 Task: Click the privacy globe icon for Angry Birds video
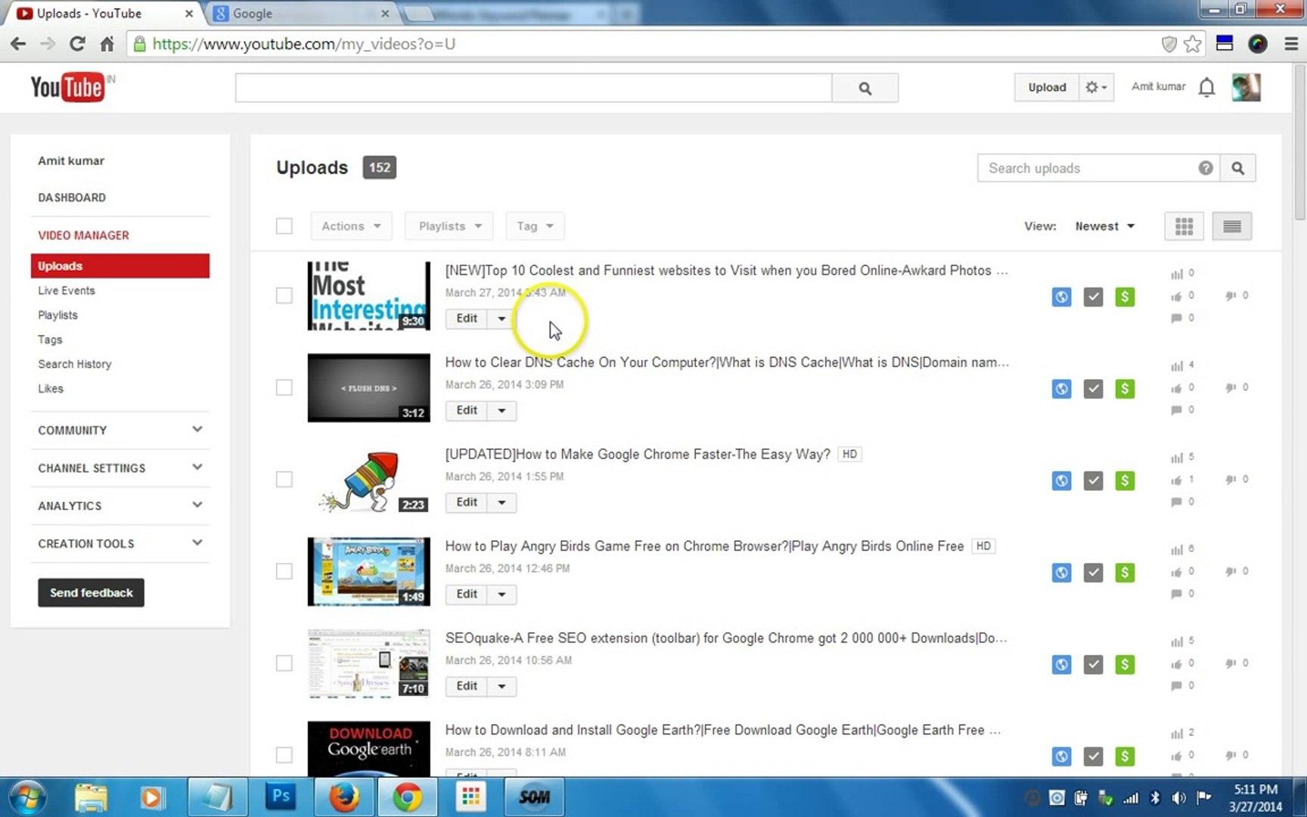(1061, 573)
